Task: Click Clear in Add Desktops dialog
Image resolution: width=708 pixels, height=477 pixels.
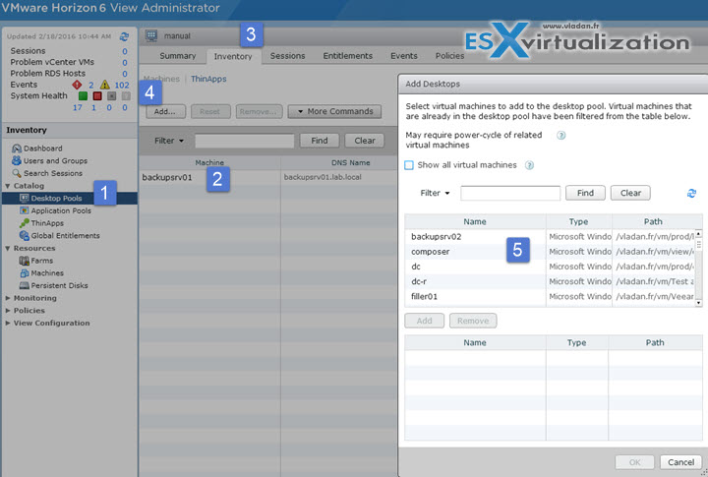Action: (x=630, y=194)
